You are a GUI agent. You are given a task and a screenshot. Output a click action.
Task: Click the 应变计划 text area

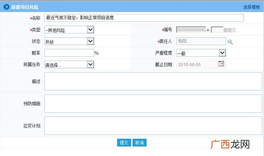(153, 126)
